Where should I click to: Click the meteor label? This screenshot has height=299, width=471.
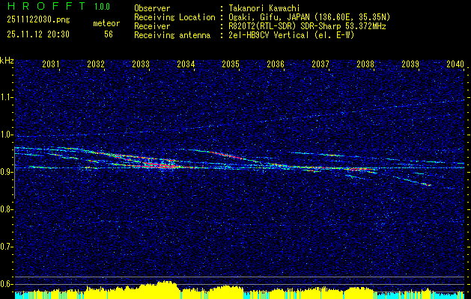[106, 23]
